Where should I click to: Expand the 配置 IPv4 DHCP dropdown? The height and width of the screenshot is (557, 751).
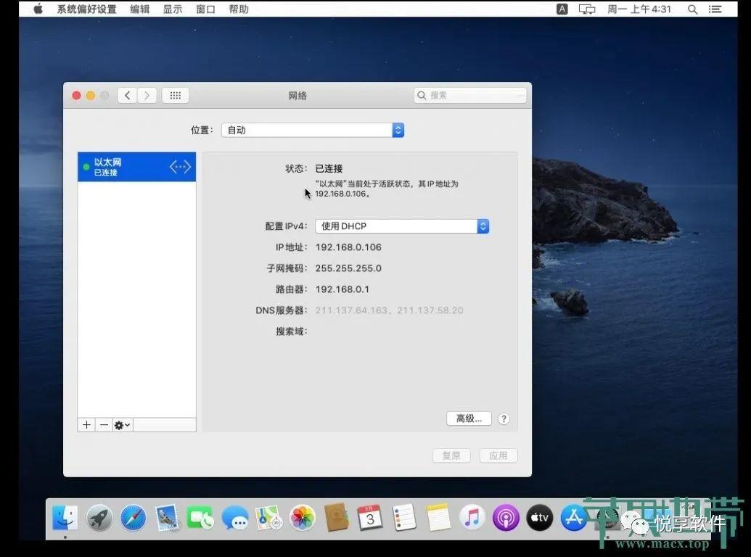[x=402, y=226]
